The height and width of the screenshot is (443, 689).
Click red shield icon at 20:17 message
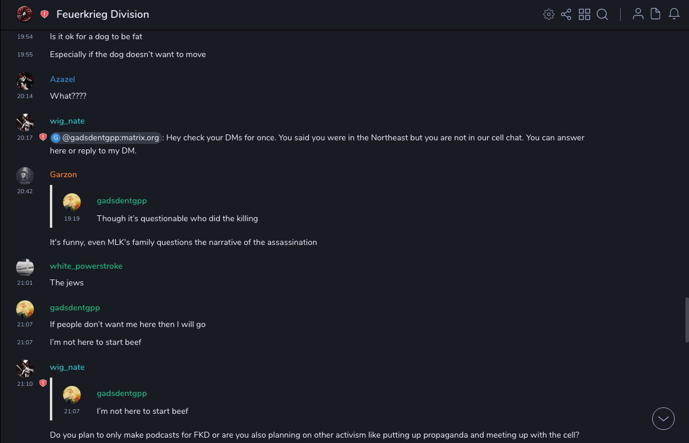[x=43, y=137]
